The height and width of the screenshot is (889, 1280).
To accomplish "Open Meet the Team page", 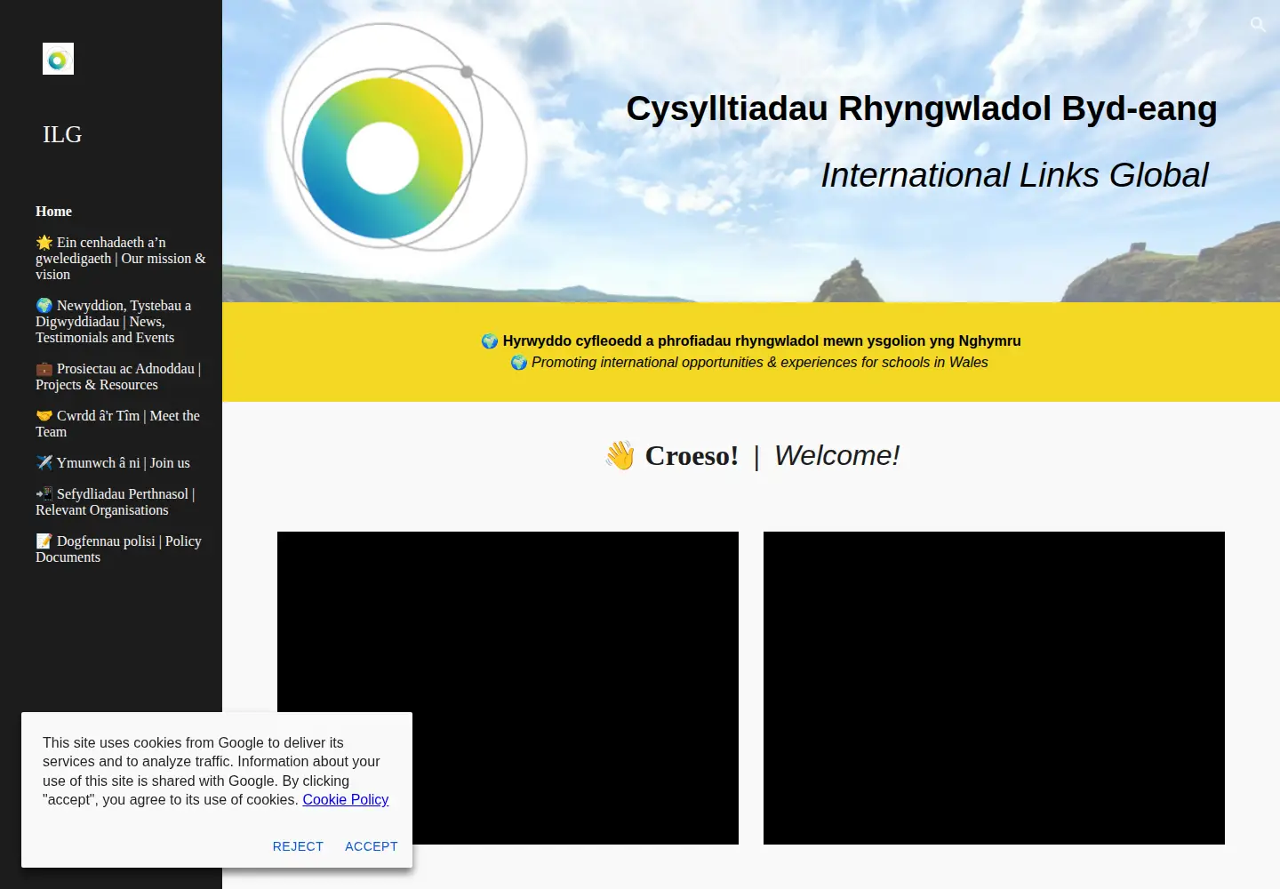I will coord(117,424).
